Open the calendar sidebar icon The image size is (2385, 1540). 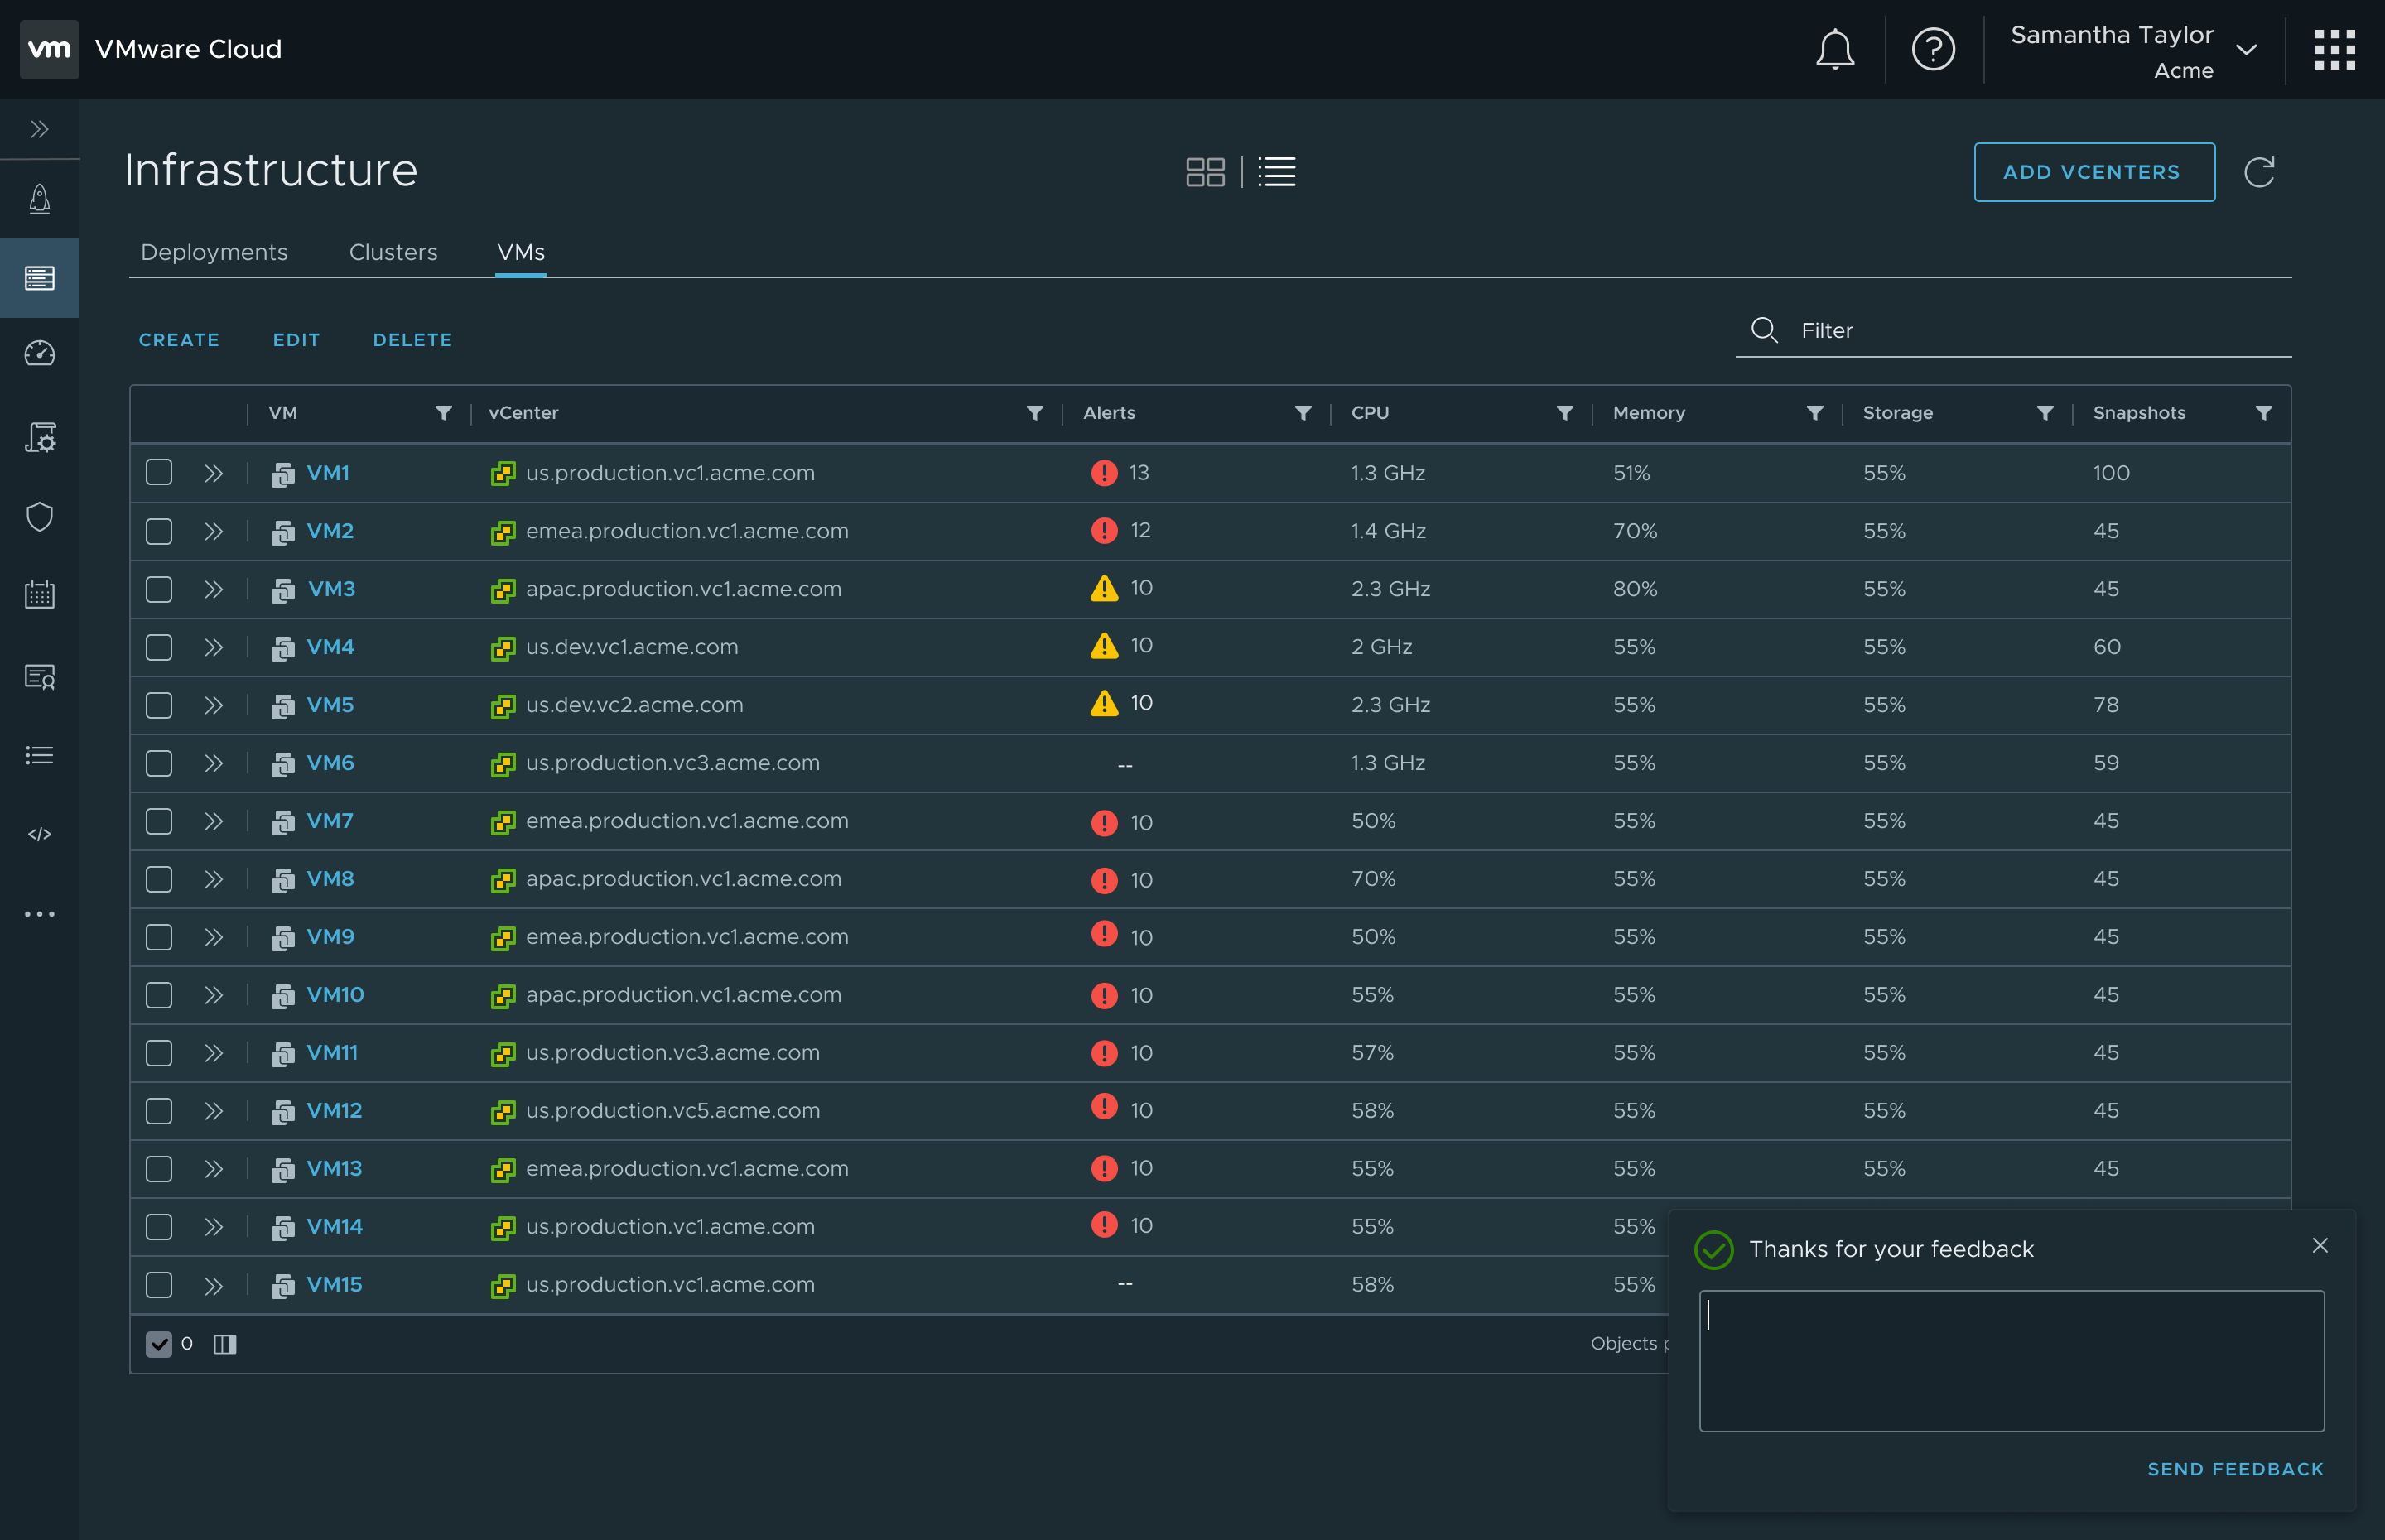[40, 594]
